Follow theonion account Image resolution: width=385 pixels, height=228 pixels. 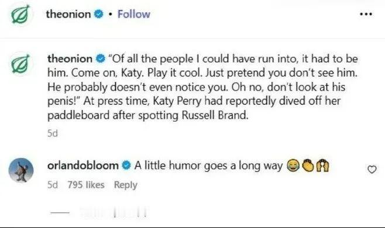(x=134, y=14)
